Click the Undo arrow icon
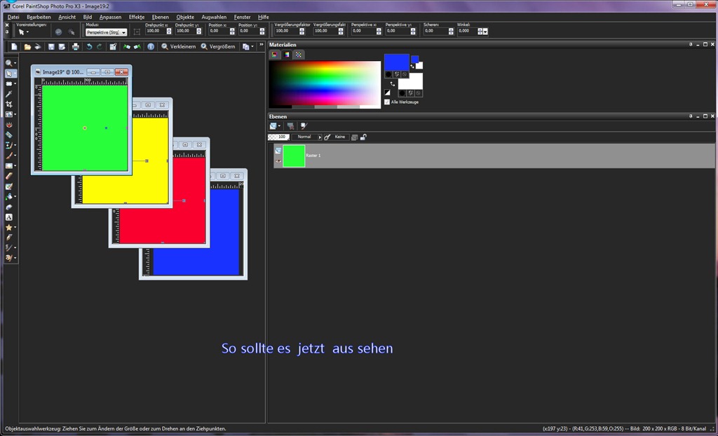Viewport: 718px width, 436px height. point(89,46)
